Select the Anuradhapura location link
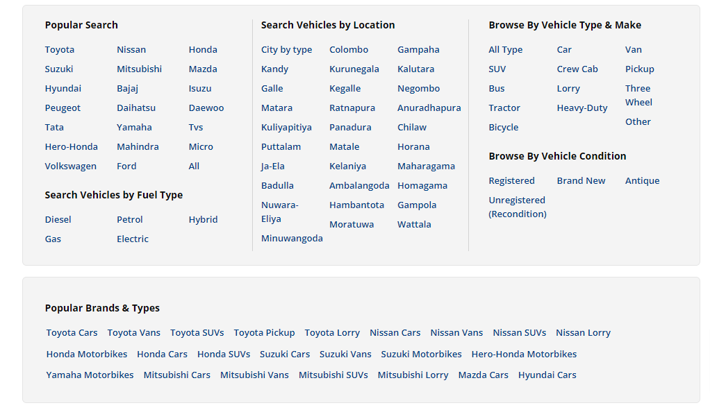Viewport: 710px width, 410px height. pos(429,108)
